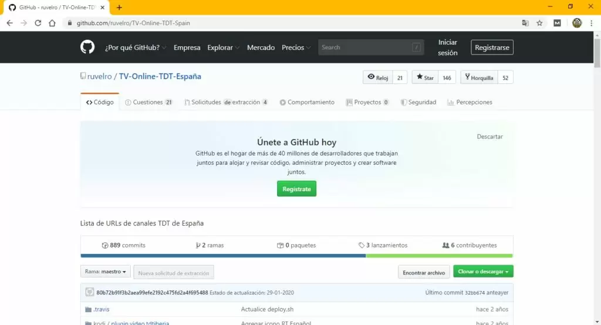Image resolution: width=601 pixels, height=325 pixels.
Task: Go to browser home page icon
Action: [52, 23]
